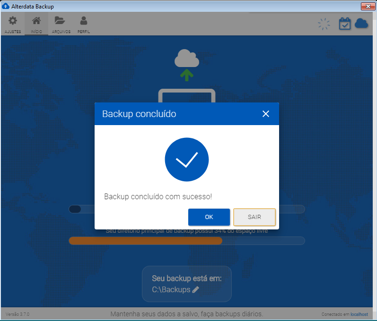Click the cloud icon in top toolbar
The width and height of the screenshot is (377, 321).
pos(361,24)
